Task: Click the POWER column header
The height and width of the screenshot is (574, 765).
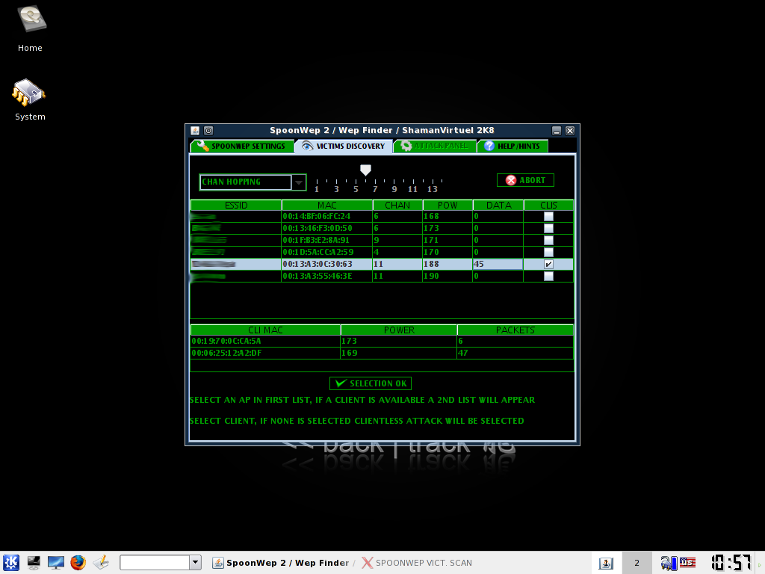Action: [399, 330]
